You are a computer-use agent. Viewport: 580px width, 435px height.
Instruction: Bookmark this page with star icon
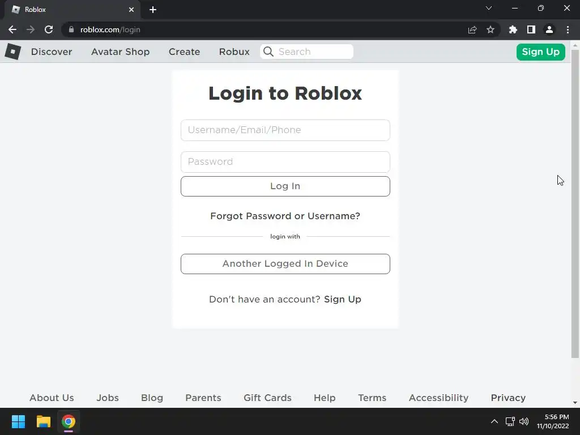click(x=491, y=29)
